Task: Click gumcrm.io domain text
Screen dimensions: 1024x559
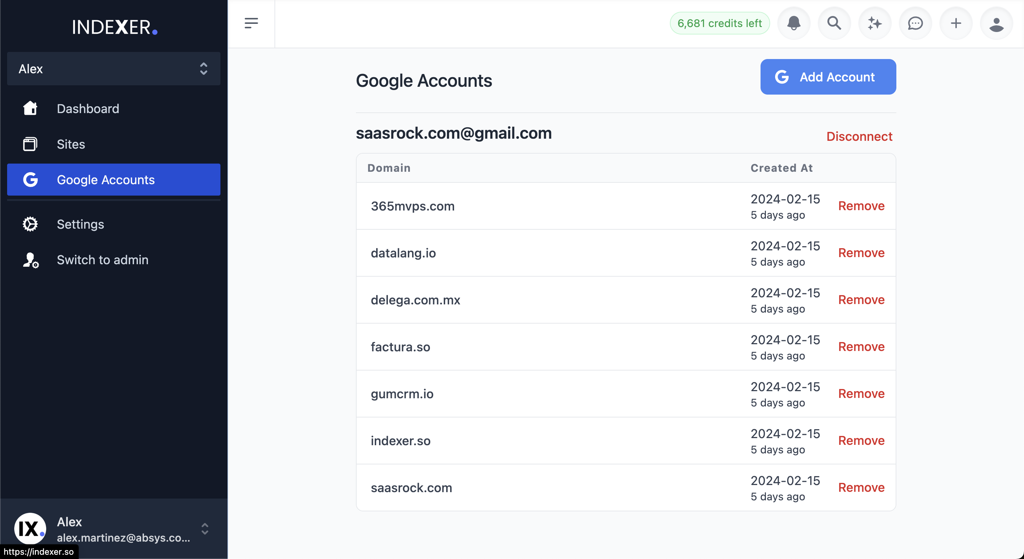Action: (x=402, y=394)
